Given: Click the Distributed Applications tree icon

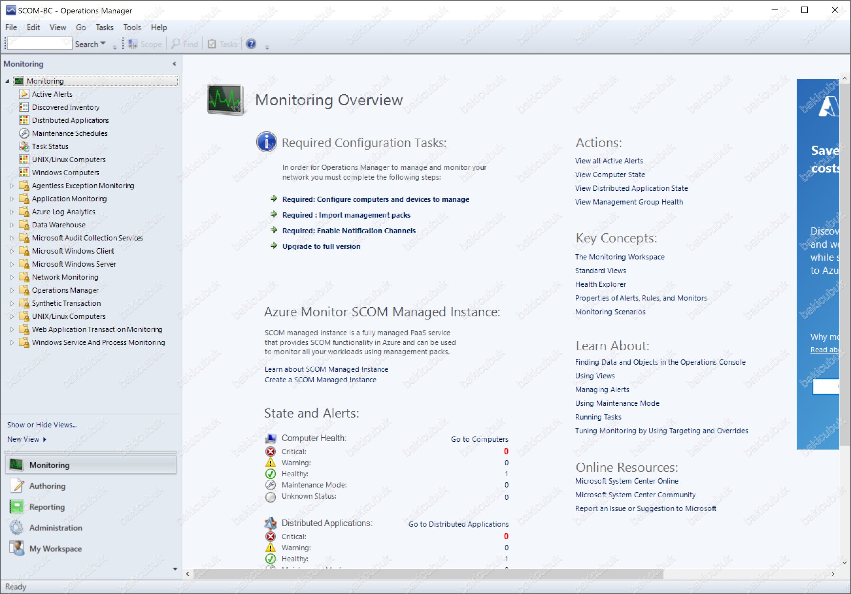Looking at the screenshot, I should (24, 120).
